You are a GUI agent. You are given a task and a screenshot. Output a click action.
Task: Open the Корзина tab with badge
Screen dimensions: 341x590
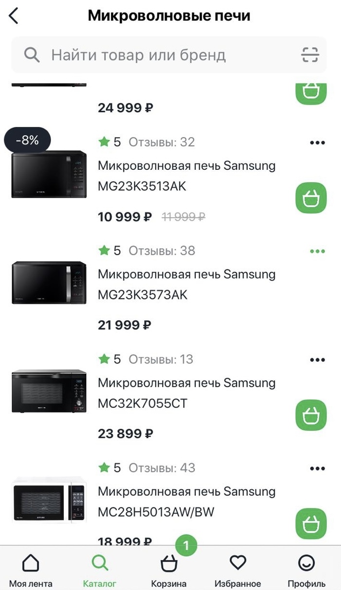[169, 569]
